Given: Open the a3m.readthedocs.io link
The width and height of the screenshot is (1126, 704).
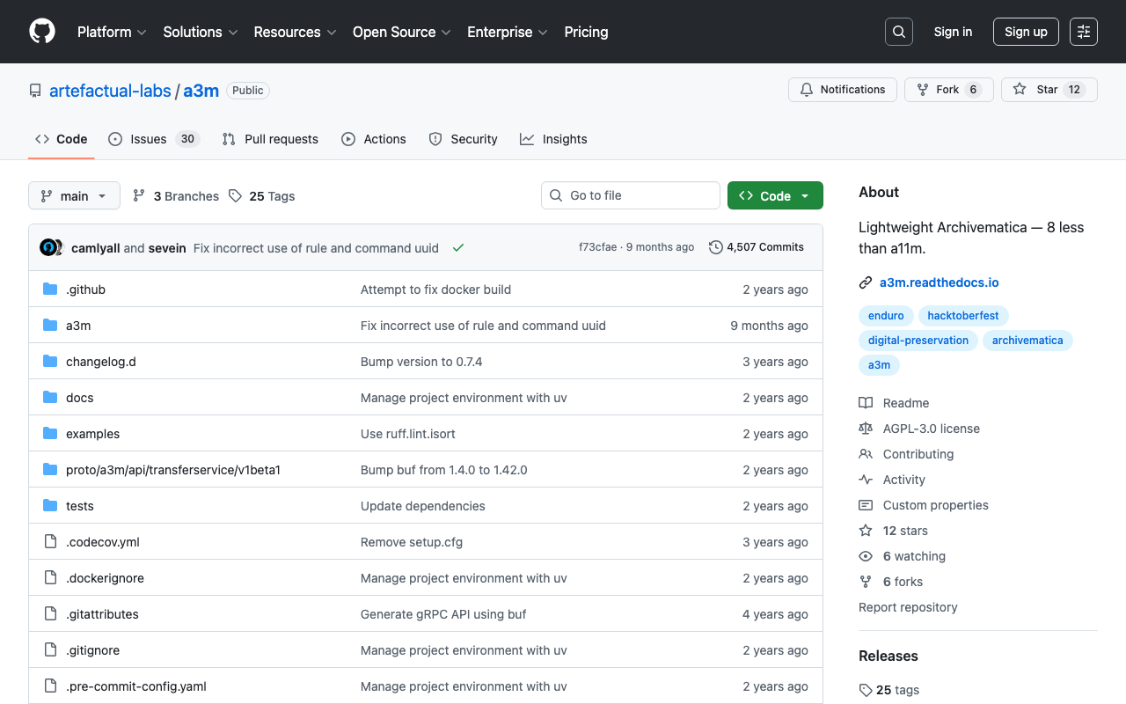Looking at the screenshot, I should point(939,282).
